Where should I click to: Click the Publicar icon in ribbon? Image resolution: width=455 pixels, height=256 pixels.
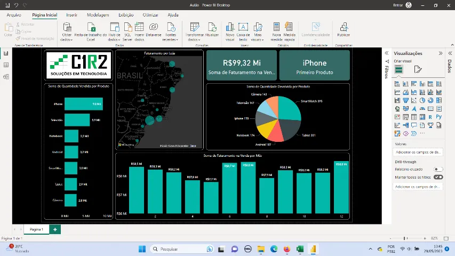(344, 27)
